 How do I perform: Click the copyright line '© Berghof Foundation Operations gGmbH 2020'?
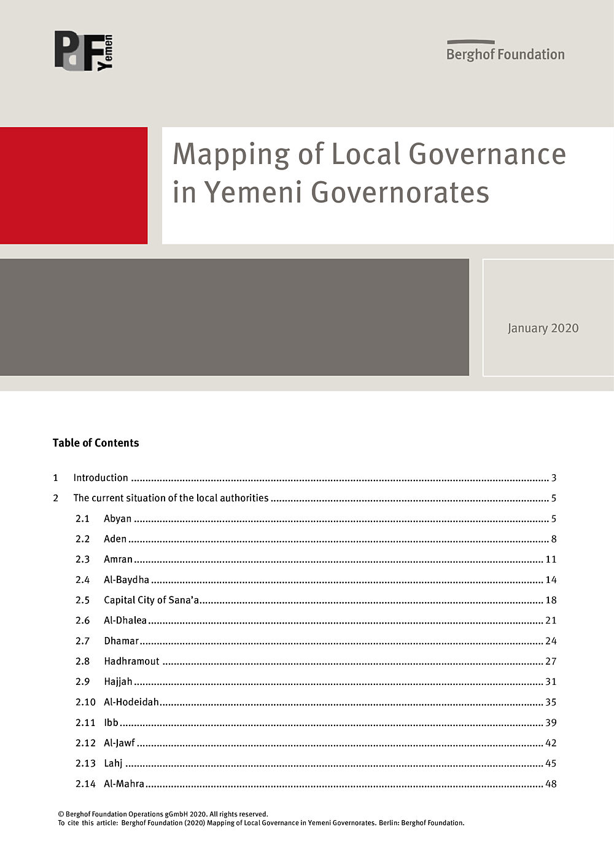[163, 814]
